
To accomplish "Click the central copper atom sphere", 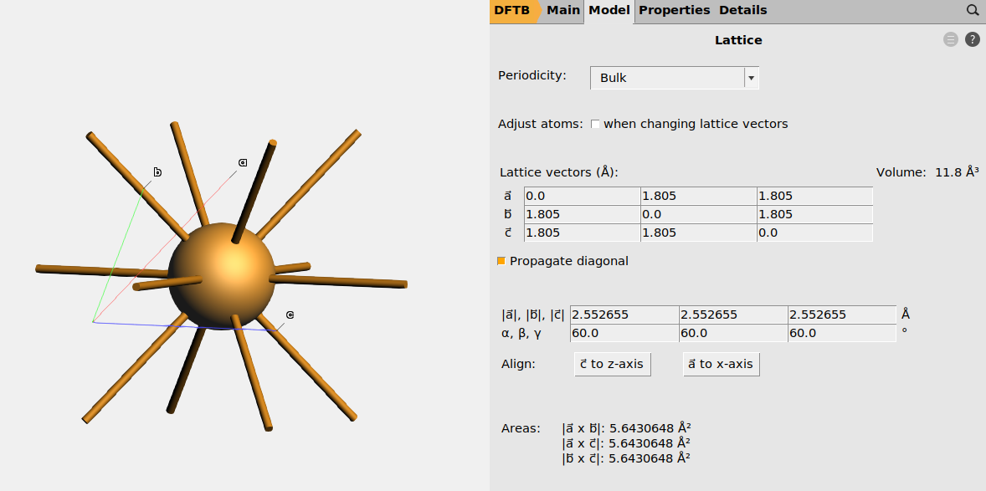I will pyautogui.click(x=221, y=275).
